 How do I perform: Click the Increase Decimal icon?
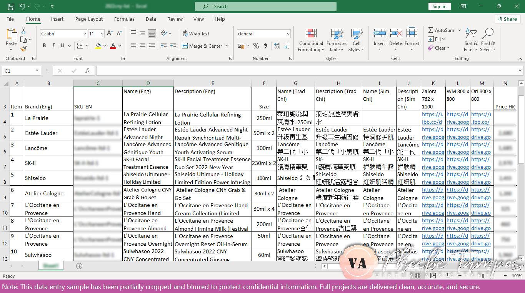(x=277, y=46)
